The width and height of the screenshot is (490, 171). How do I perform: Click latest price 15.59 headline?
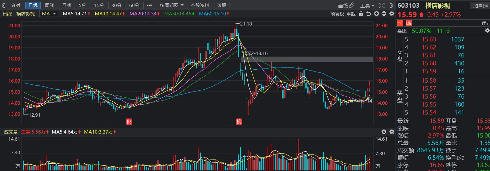tap(407, 15)
